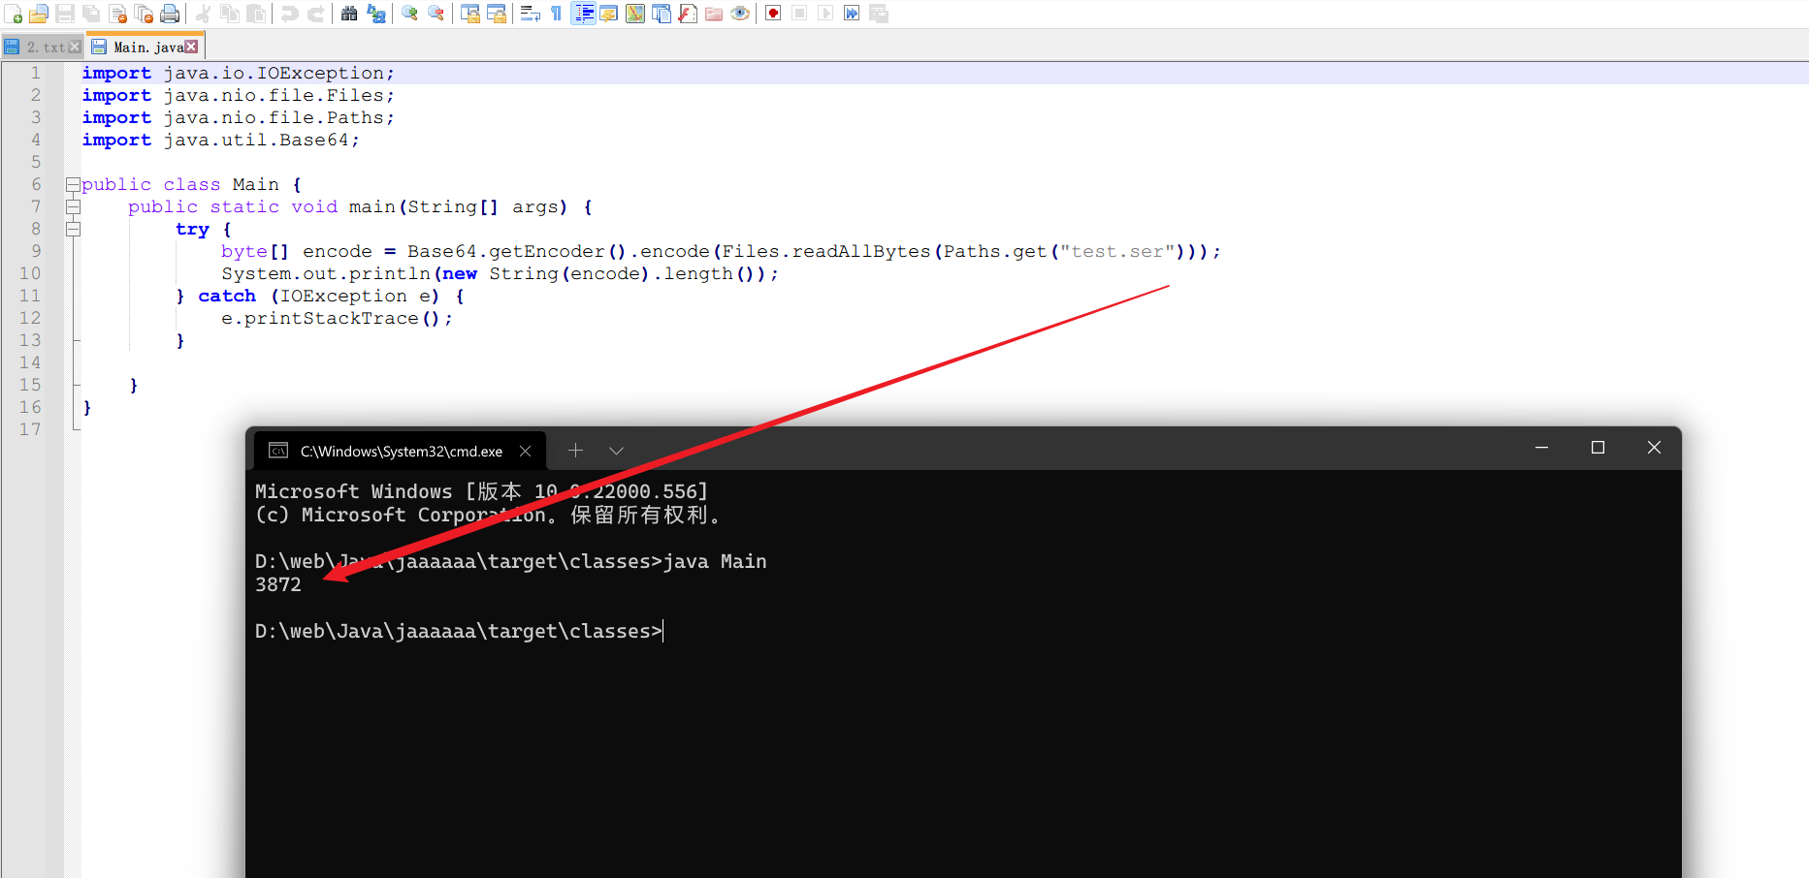The width and height of the screenshot is (1809, 878).
Task: Create a new file with the New icon
Action: 13,14
